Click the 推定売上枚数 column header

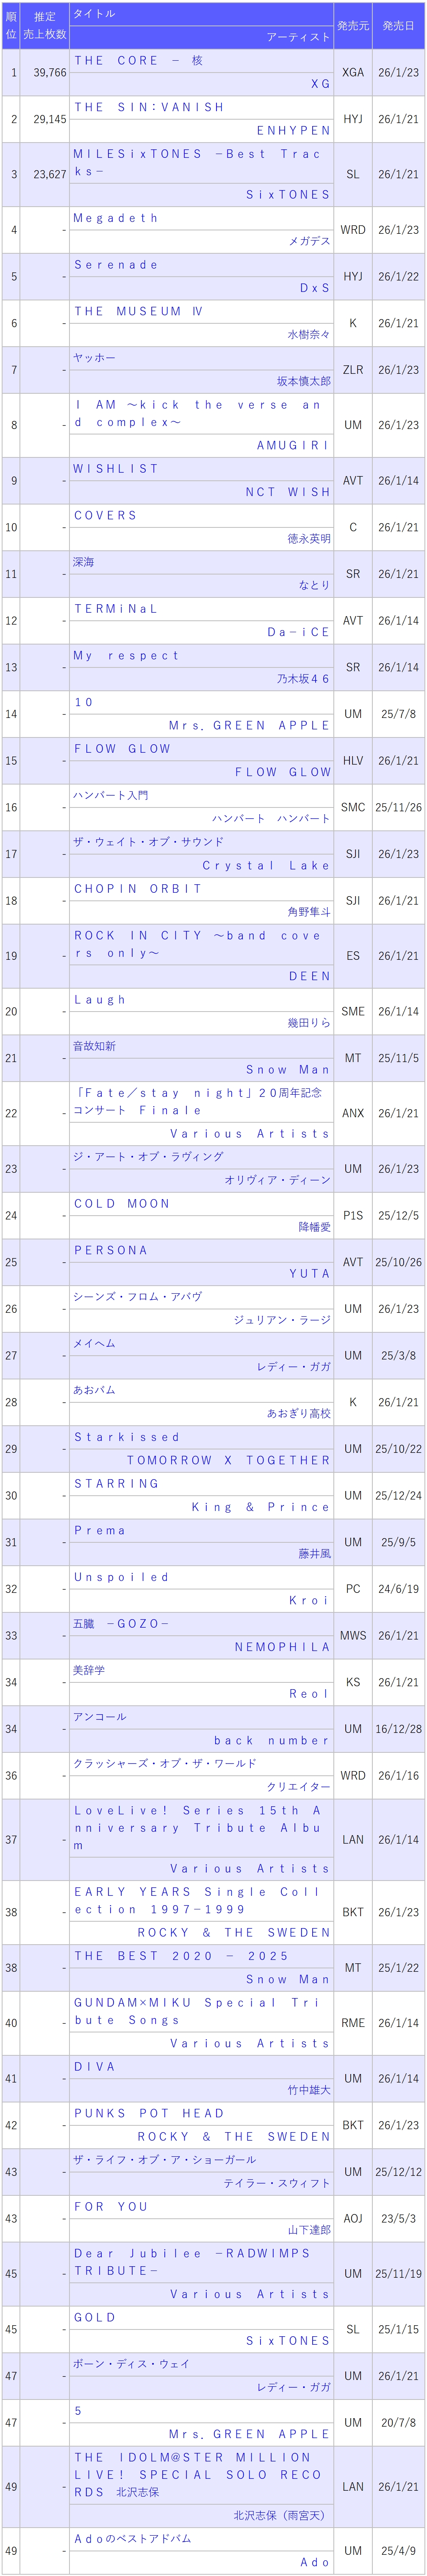44,26
